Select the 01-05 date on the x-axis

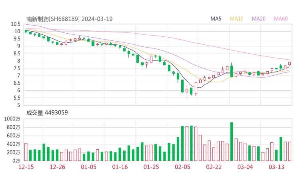pyautogui.click(x=88, y=167)
